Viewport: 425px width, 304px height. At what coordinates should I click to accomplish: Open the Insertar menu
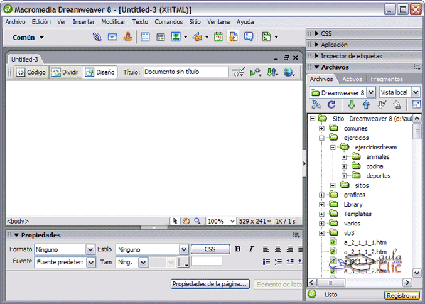(x=83, y=22)
